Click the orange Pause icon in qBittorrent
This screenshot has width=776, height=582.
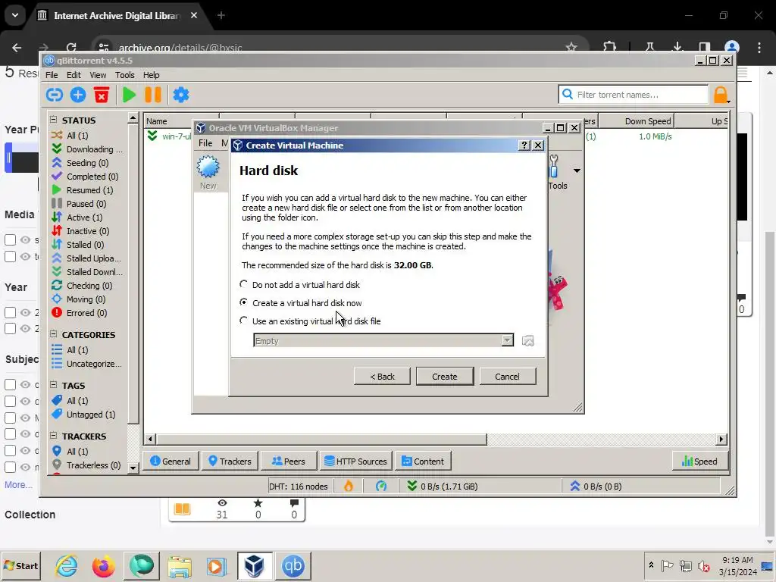tap(153, 95)
